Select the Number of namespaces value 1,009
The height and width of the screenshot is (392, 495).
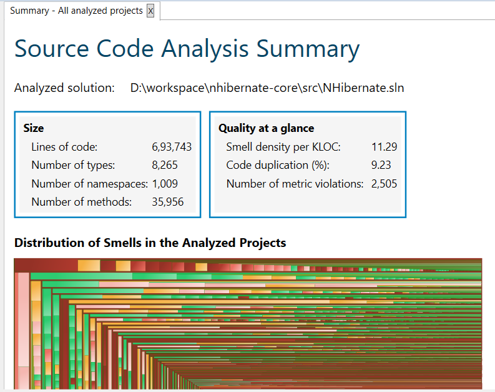click(x=165, y=184)
